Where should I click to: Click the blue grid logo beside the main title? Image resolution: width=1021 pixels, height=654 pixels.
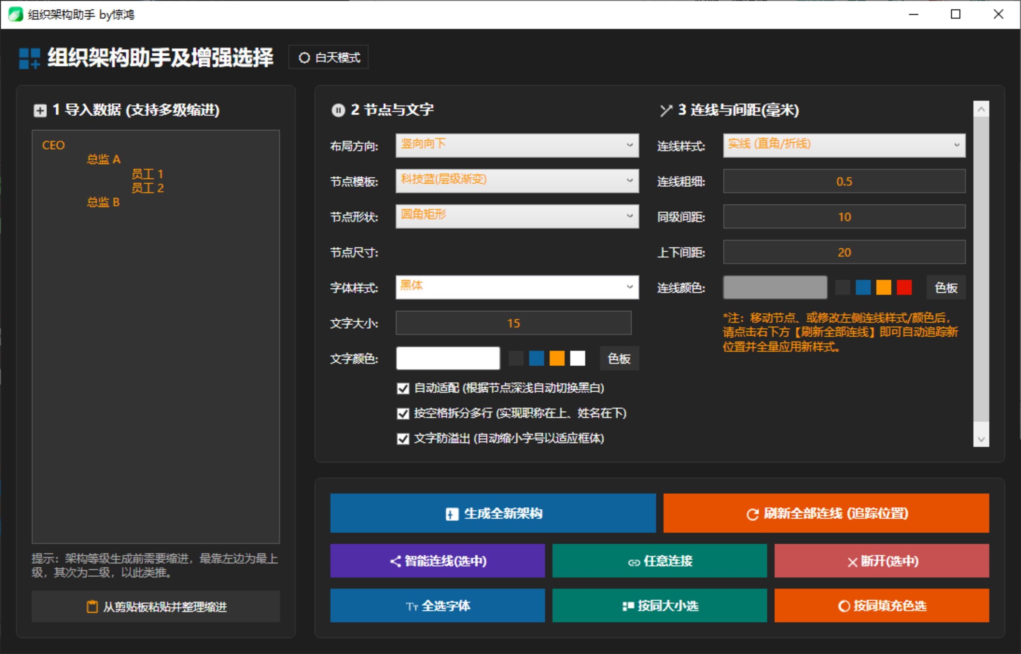click(30, 58)
